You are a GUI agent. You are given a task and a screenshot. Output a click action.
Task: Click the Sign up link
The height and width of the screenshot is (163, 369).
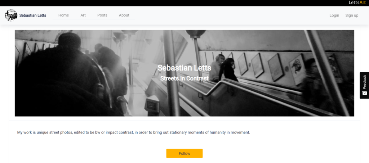[352, 15]
